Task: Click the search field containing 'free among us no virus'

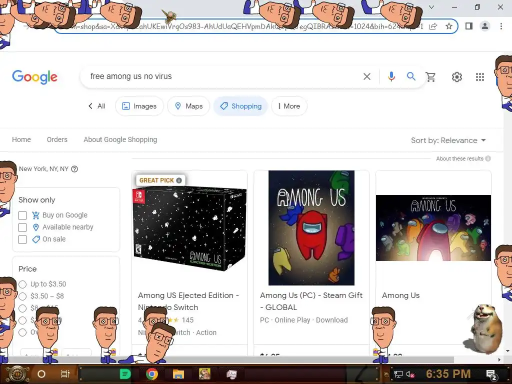Action: pos(222,76)
